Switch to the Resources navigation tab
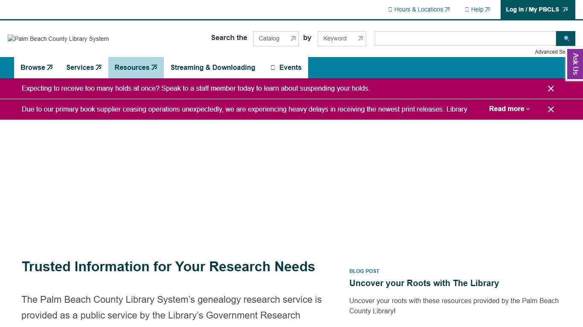 (136, 67)
